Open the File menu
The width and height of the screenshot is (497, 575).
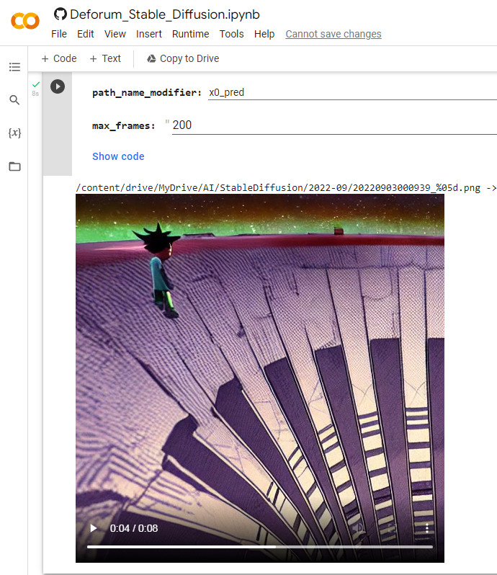click(x=59, y=34)
